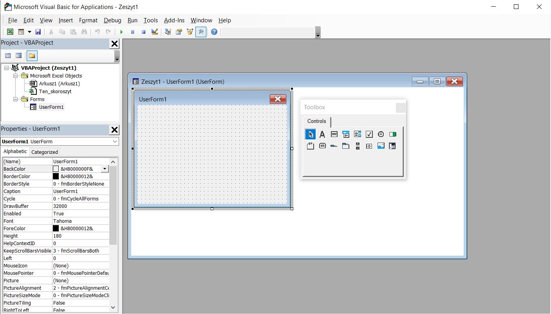Select the MultiPage control in Toolbox
Image resolution: width=551 pixels, height=314 pixels.
(345, 146)
